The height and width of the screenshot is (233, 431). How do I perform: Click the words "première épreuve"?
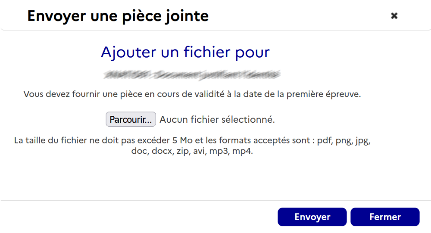tap(327, 94)
